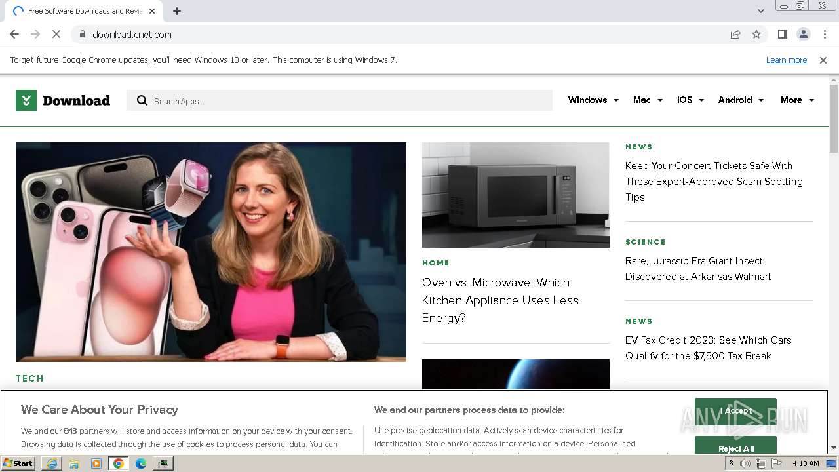This screenshot has width=839, height=472.
Task: Open the Learn more link
Action: click(x=787, y=60)
